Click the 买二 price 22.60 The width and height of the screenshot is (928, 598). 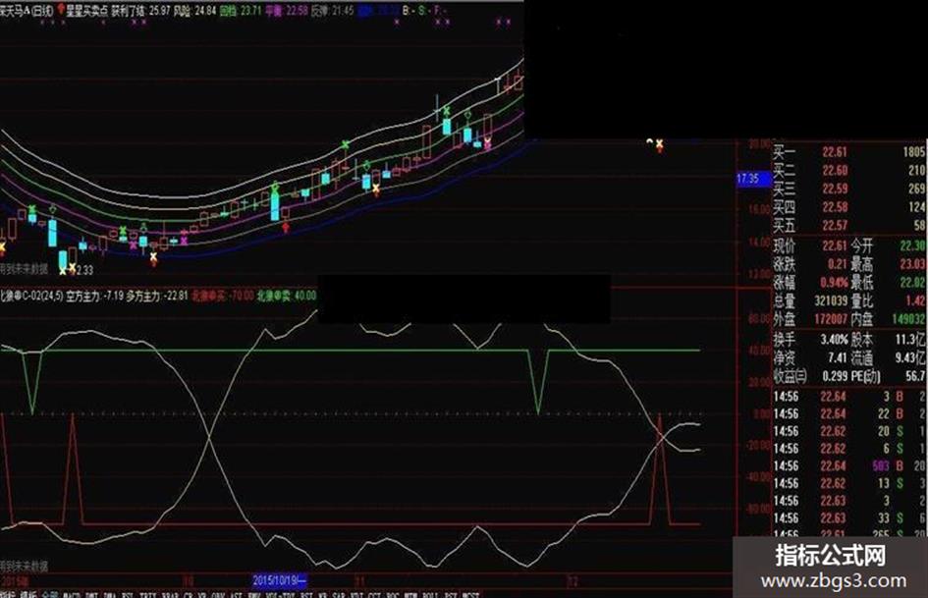835,171
